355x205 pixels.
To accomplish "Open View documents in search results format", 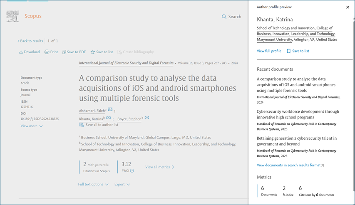I will (290, 165).
